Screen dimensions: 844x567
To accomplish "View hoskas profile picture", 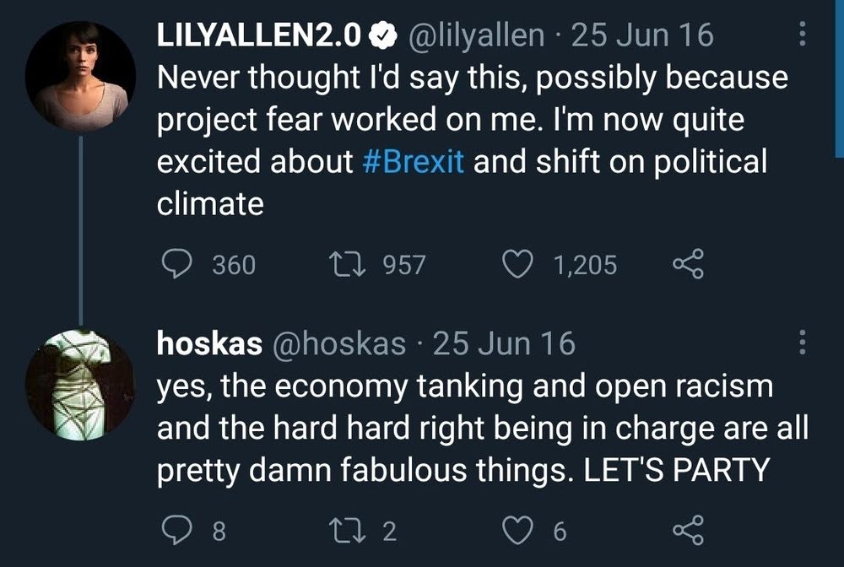I will tap(80, 385).
